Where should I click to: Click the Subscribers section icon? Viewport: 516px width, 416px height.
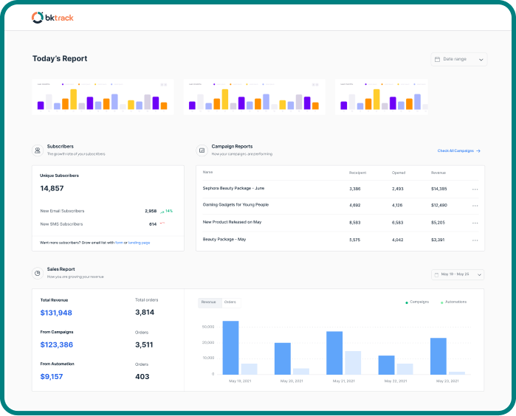click(37, 150)
